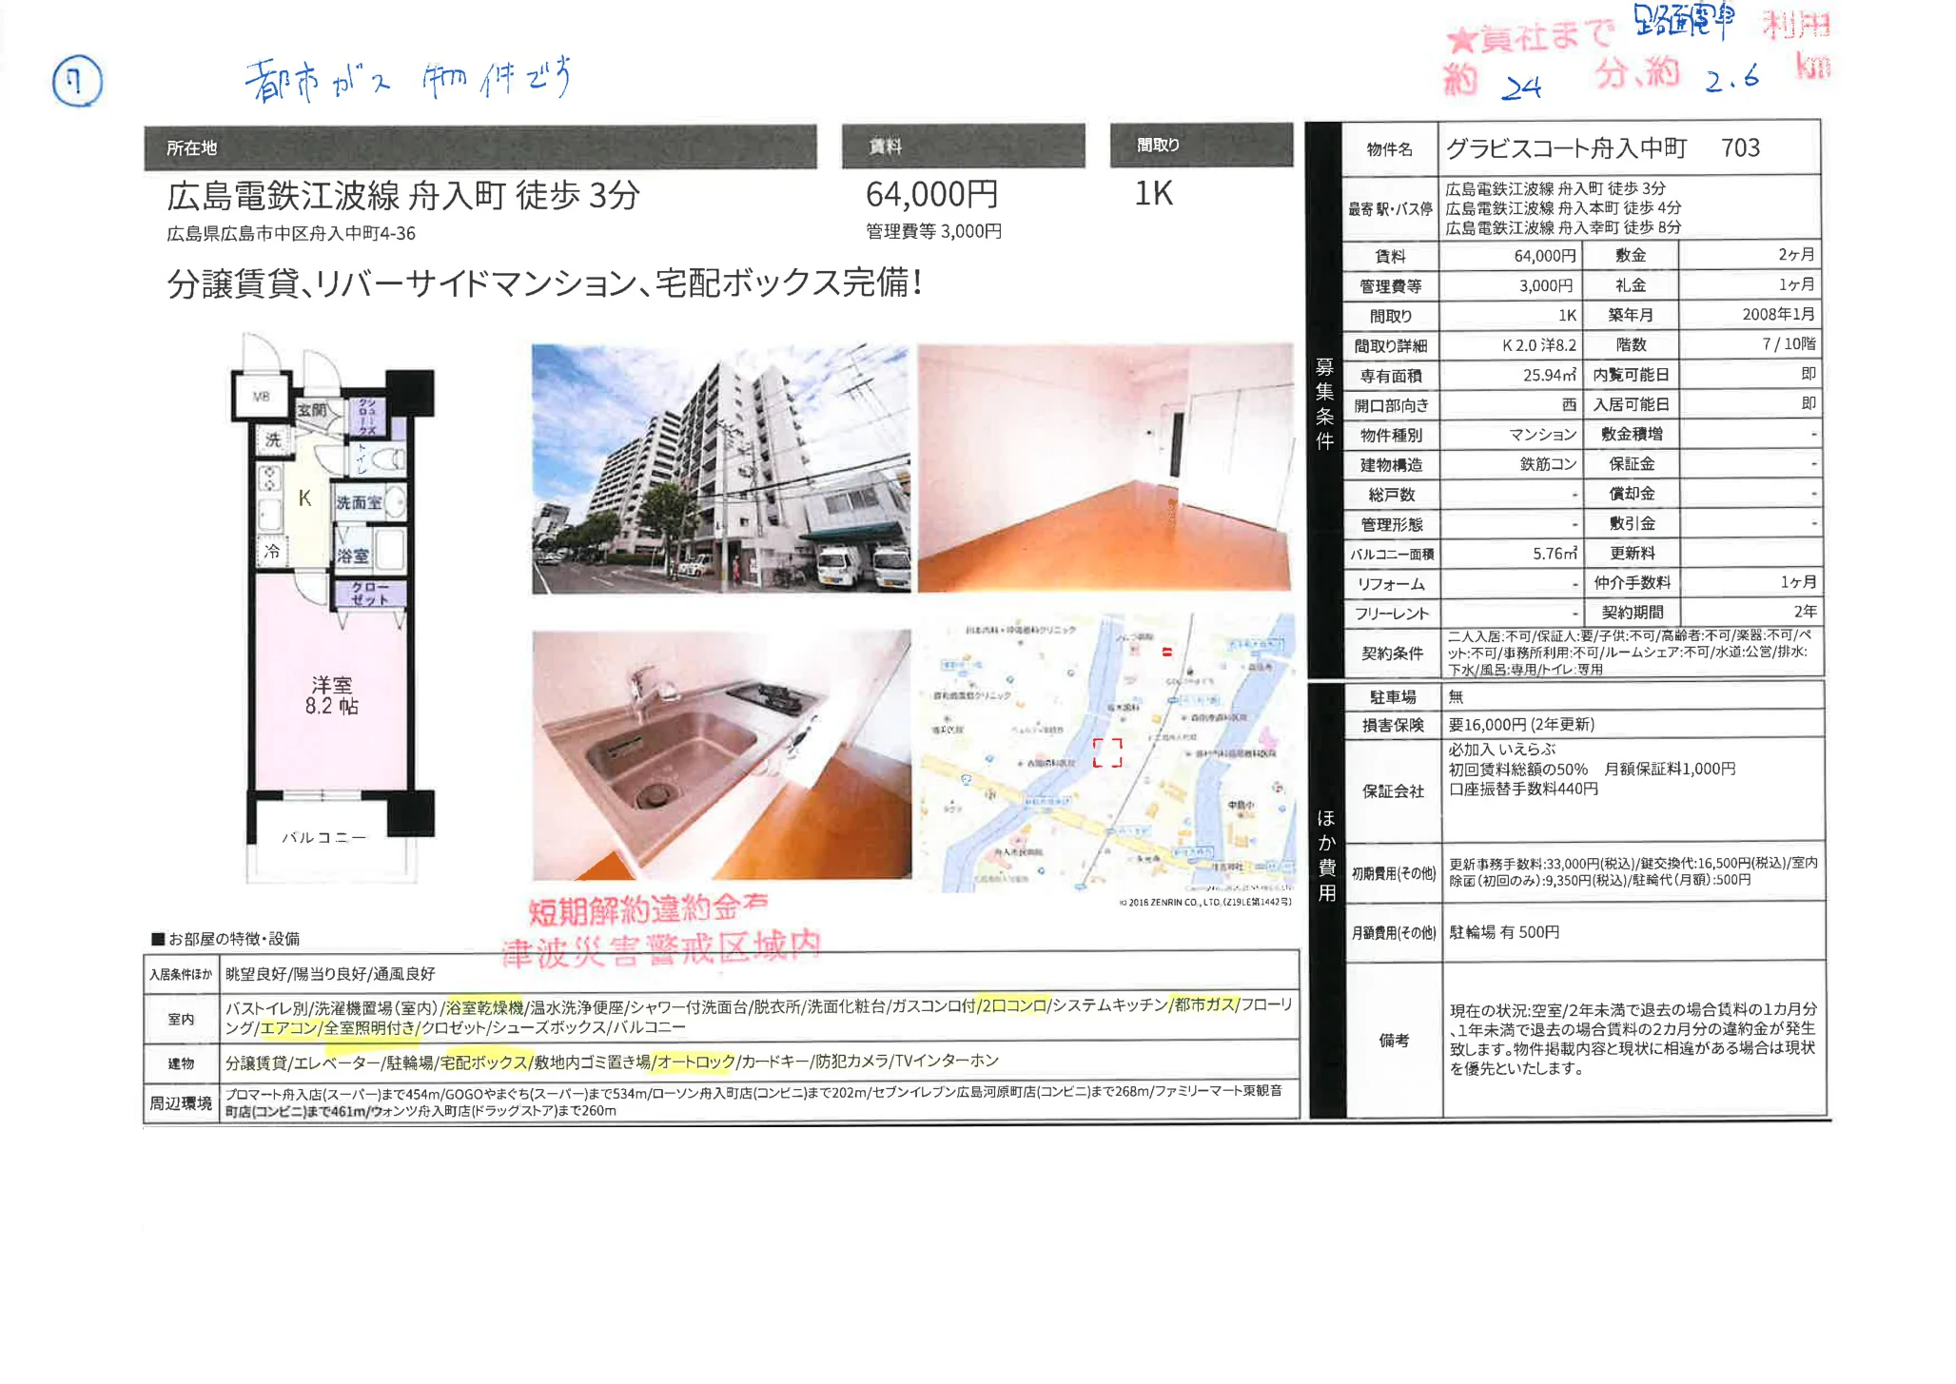Select the highlighted word "エアコン"
Image resolution: width=1956 pixels, height=1384 pixels.
(288, 1028)
